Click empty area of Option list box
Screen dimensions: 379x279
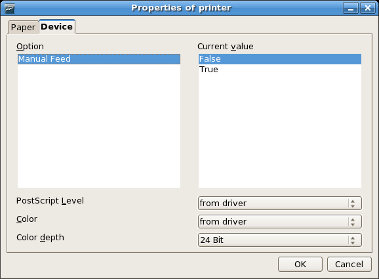coord(99,126)
